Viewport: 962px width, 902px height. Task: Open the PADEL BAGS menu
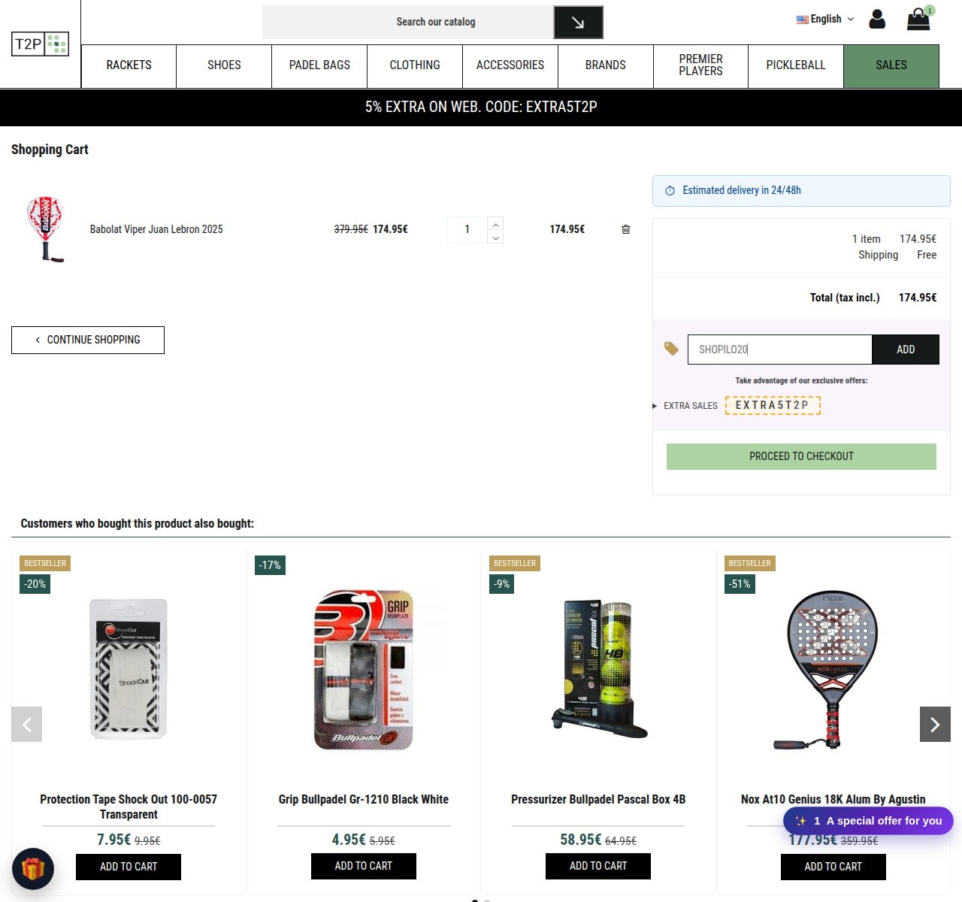coord(319,65)
